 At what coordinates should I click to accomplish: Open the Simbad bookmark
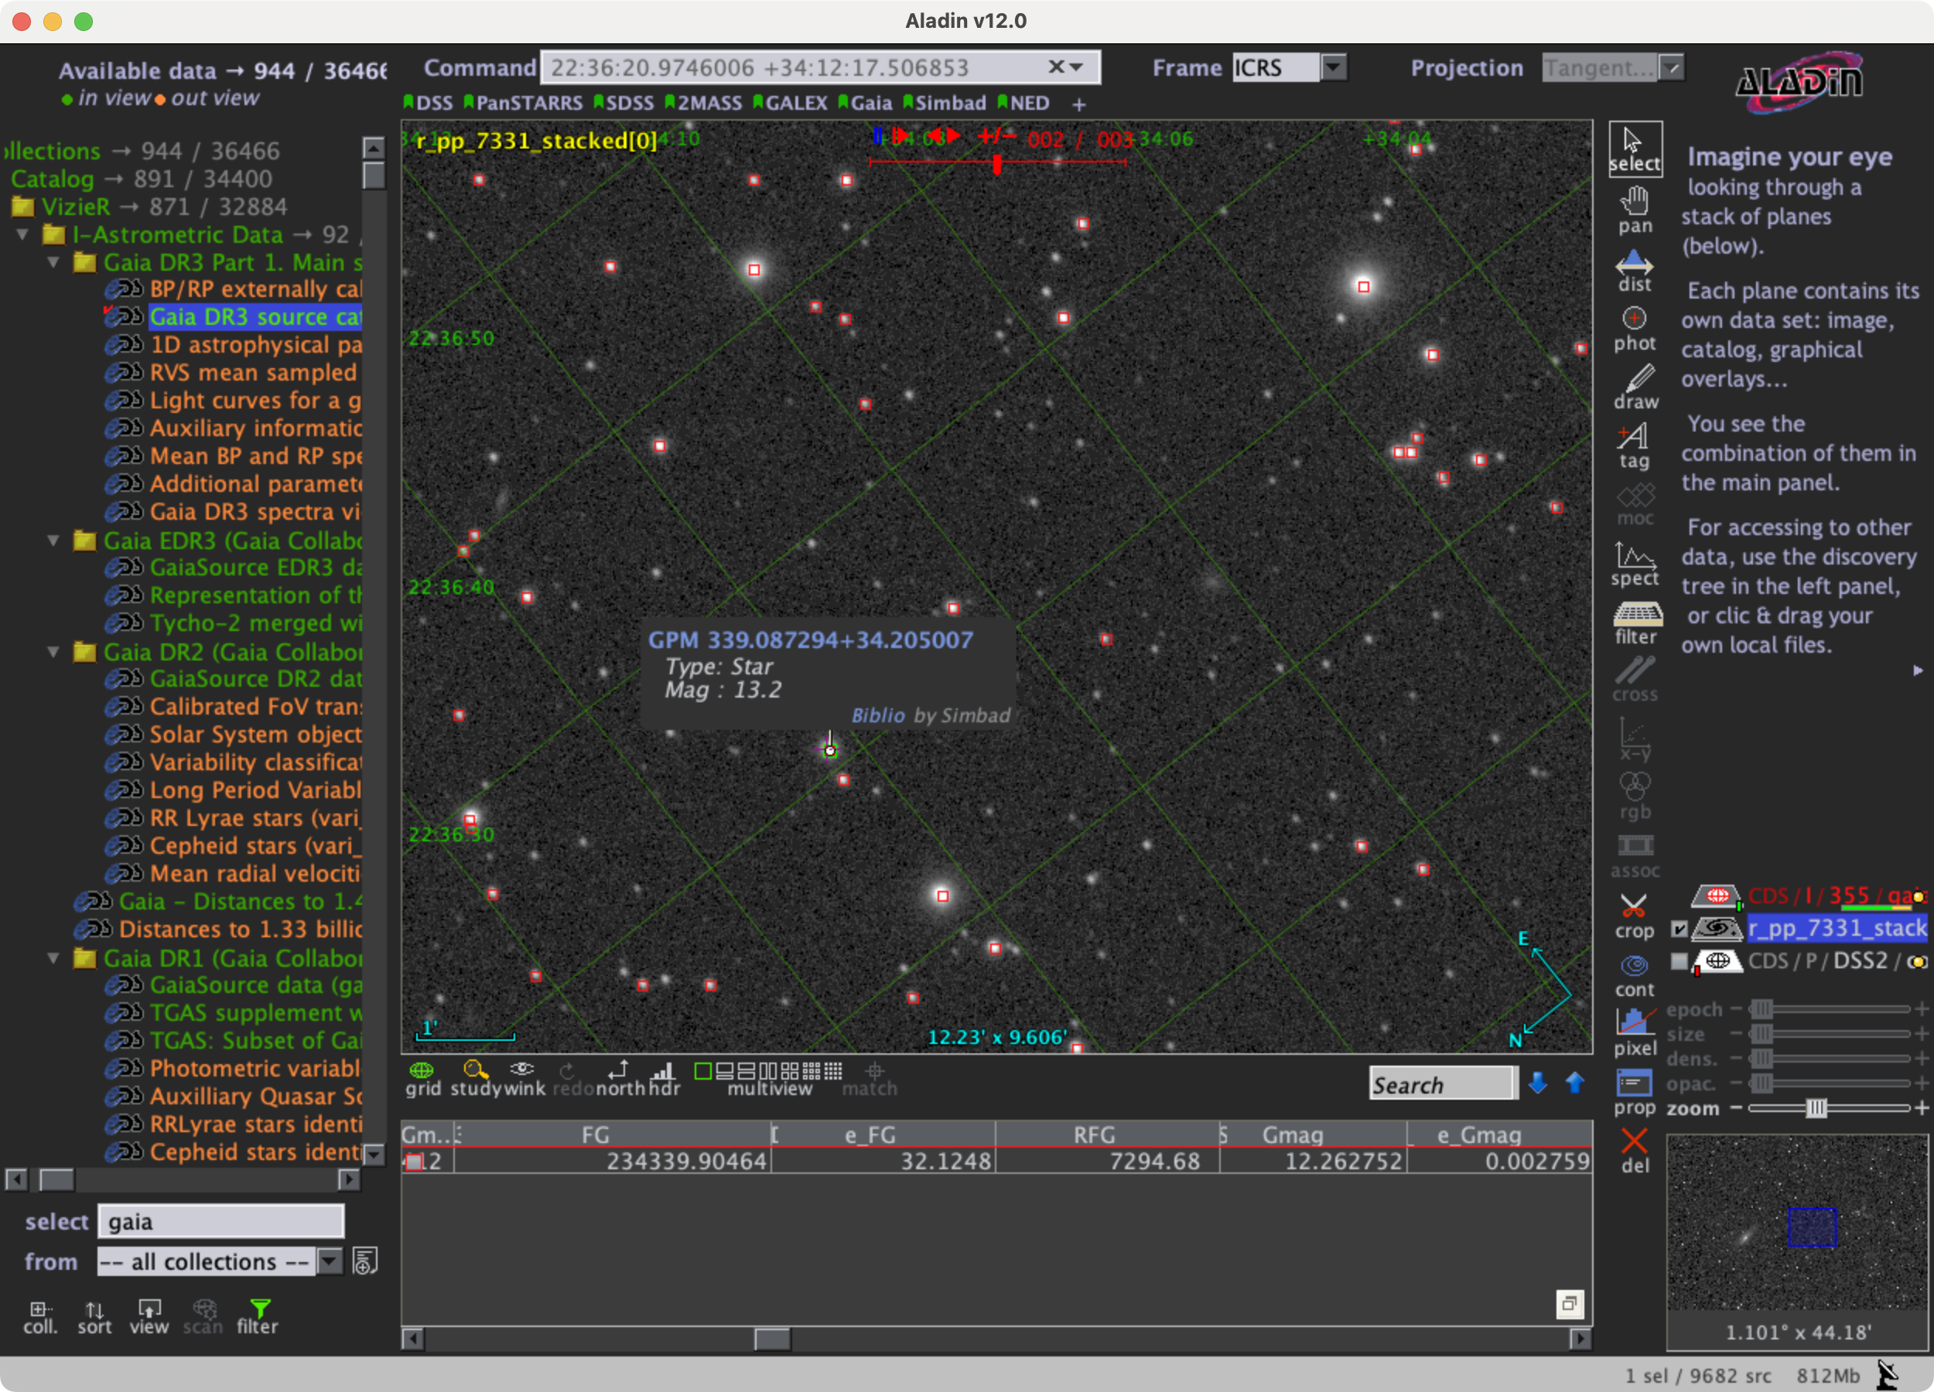pos(945,103)
